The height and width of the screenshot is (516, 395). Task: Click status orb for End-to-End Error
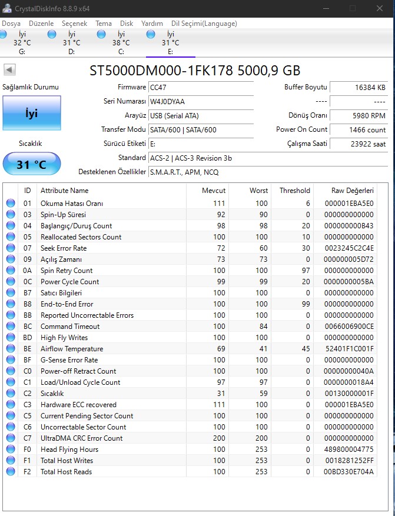(11, 304)
